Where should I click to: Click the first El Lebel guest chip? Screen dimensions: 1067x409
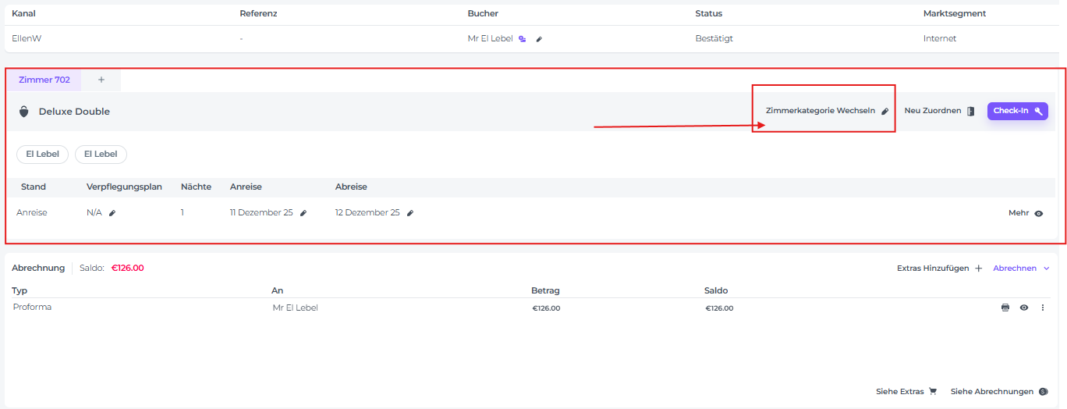[x=43, y=155]
